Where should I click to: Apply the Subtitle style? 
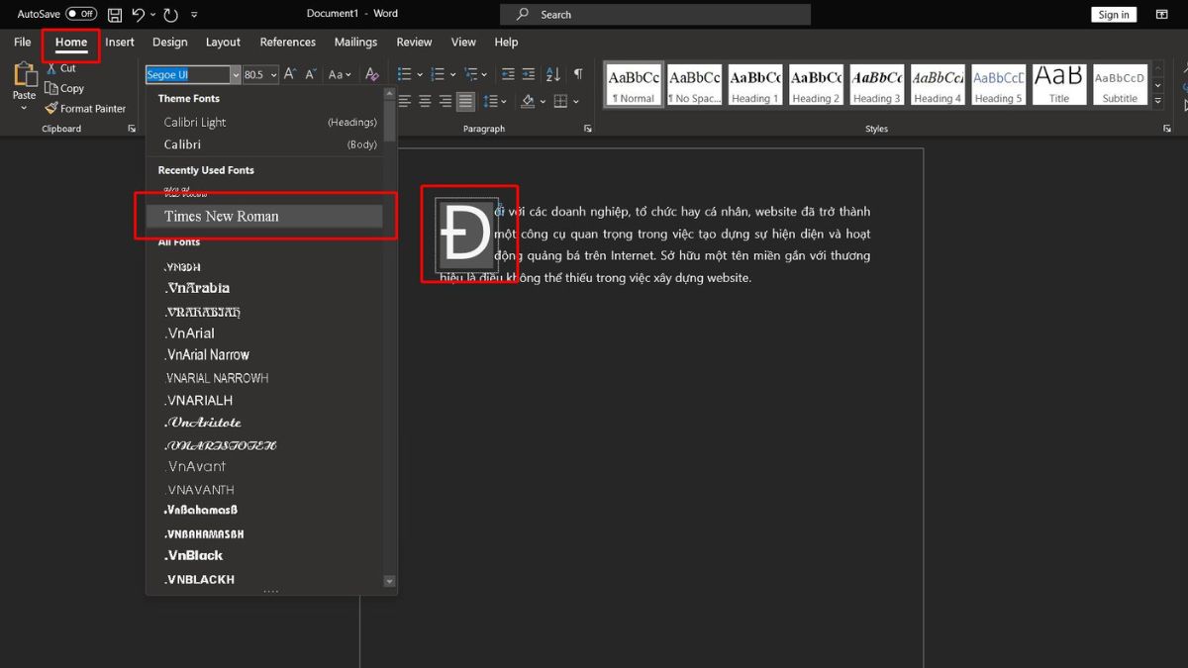click(1121, 85)
